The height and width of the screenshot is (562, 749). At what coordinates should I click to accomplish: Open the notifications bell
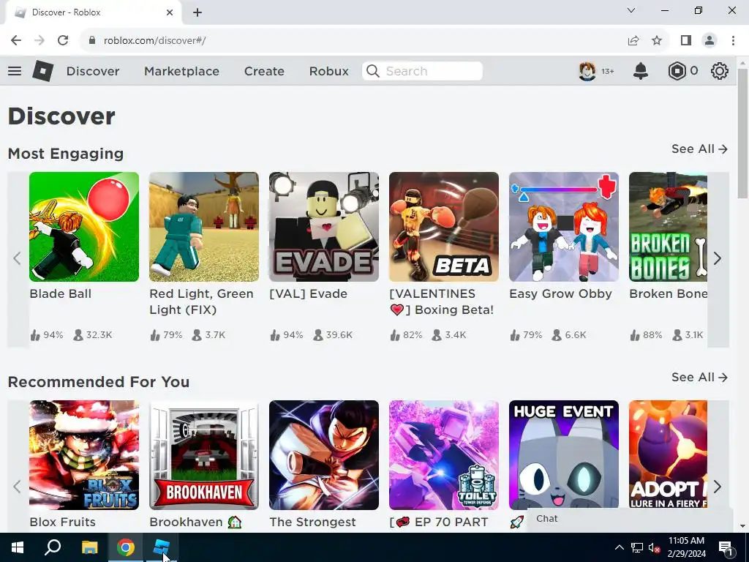pos(641,71)
